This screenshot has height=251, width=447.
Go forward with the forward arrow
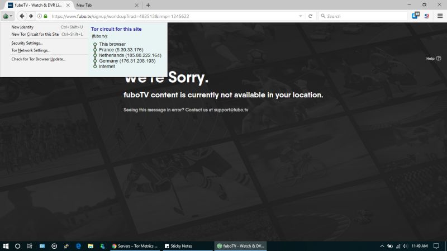pos(31,16)
